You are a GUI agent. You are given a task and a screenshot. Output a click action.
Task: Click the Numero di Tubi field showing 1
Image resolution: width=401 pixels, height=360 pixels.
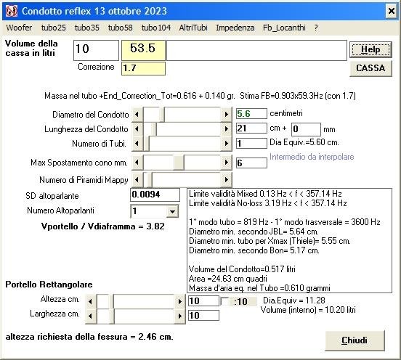251,143
